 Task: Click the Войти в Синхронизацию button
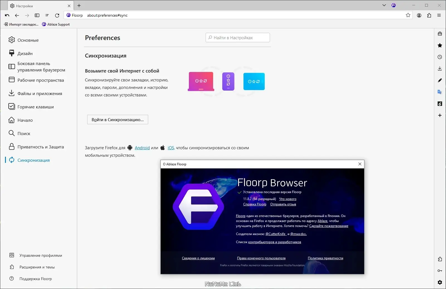point(118,119)
